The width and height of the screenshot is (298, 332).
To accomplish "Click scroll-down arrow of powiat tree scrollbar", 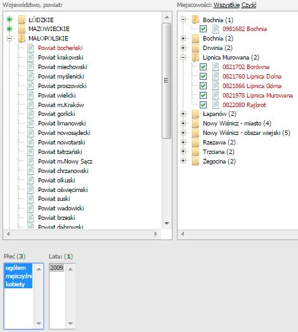I will 167,224.
